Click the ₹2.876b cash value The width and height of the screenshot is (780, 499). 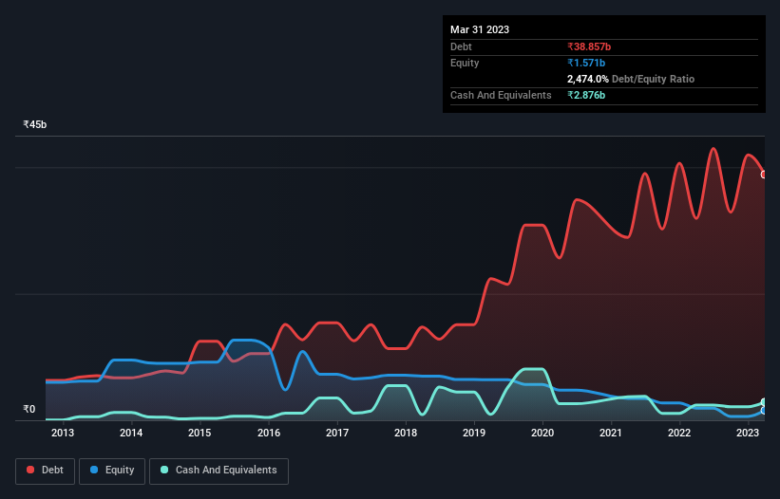(586, 95)
